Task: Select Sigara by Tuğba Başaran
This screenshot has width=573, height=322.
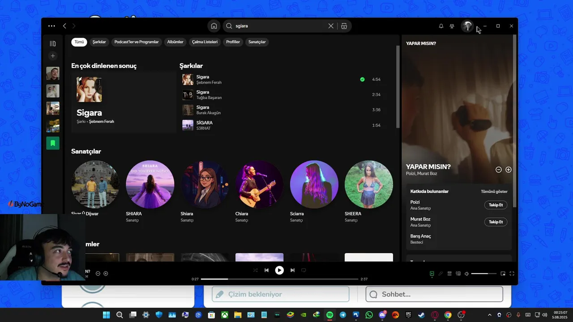Action: (282, 95)
